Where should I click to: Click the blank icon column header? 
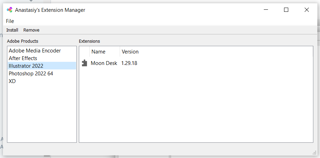coord(84,52)
